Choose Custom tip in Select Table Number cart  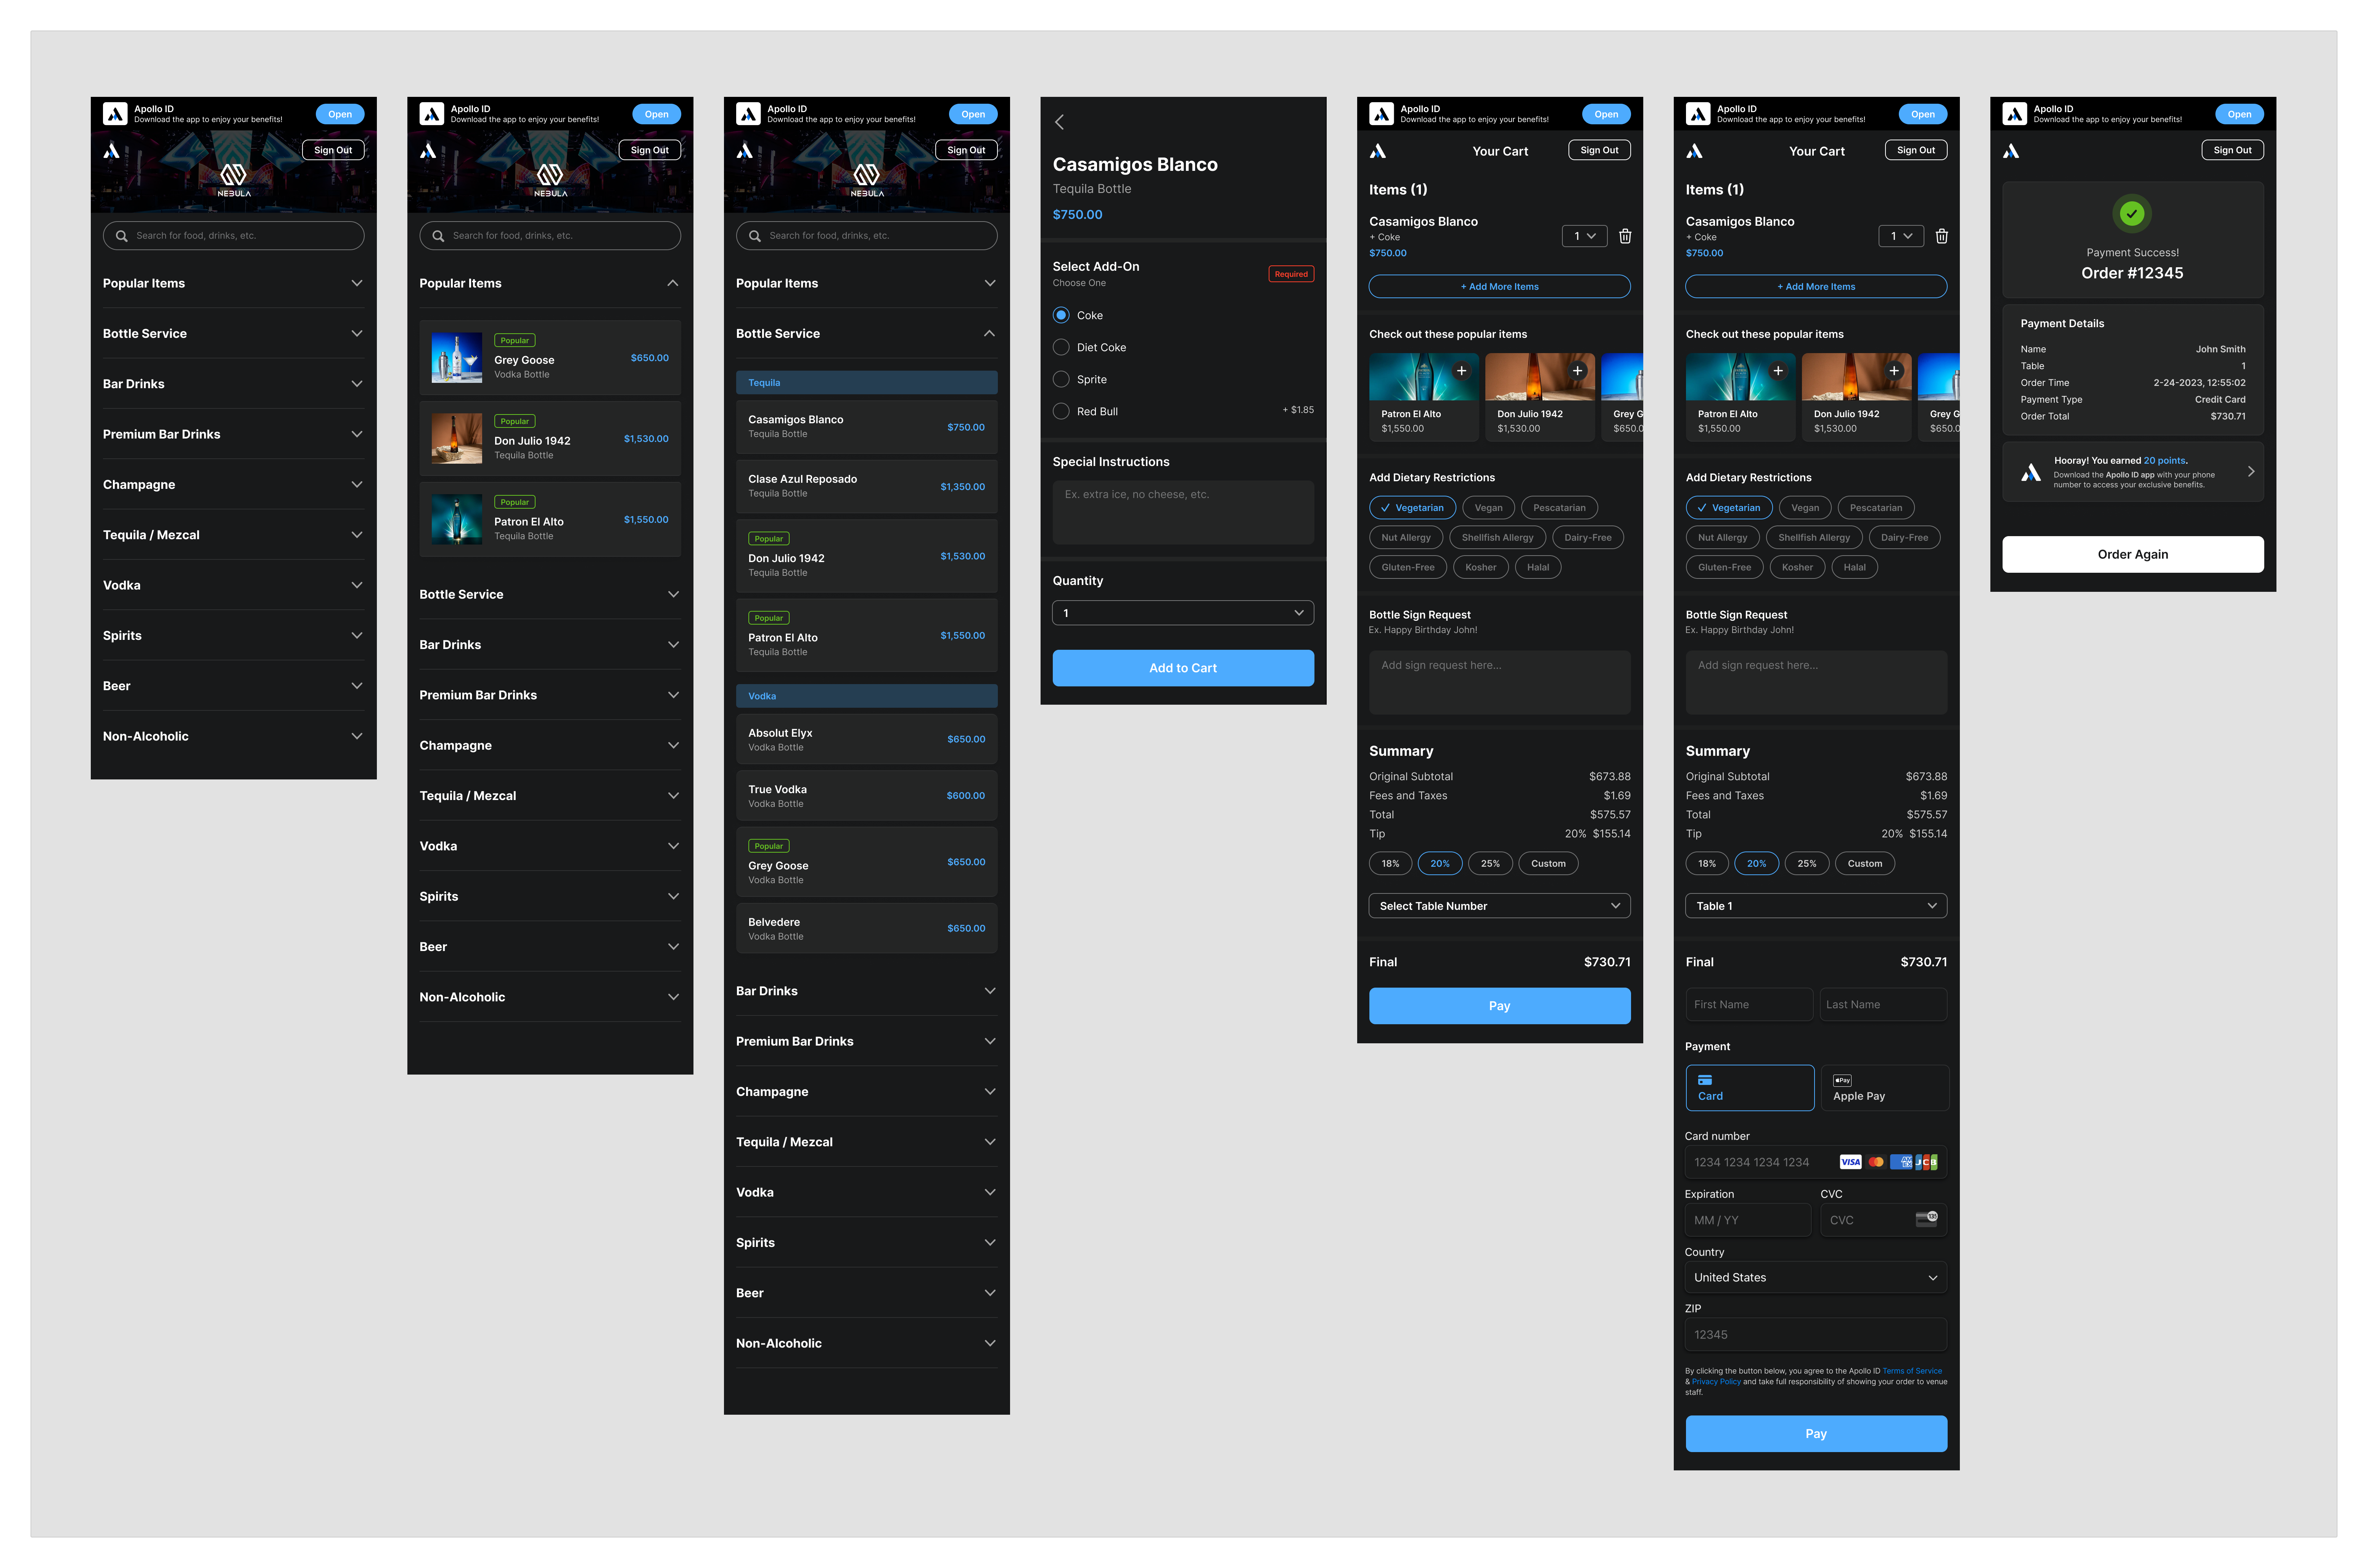click(x=1548, y=864)
